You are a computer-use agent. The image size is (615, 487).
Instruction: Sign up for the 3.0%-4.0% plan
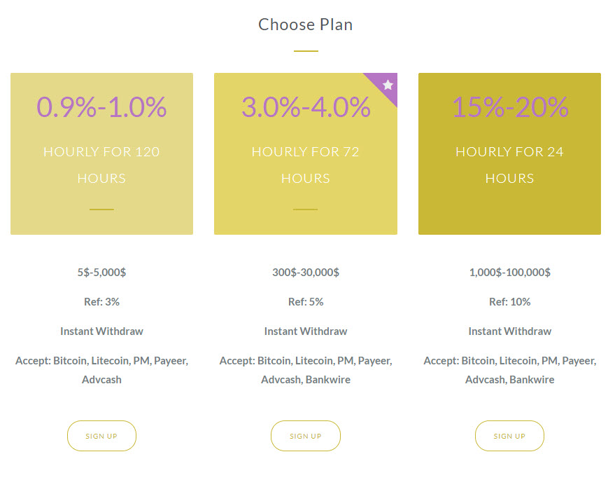pos(306,436)
